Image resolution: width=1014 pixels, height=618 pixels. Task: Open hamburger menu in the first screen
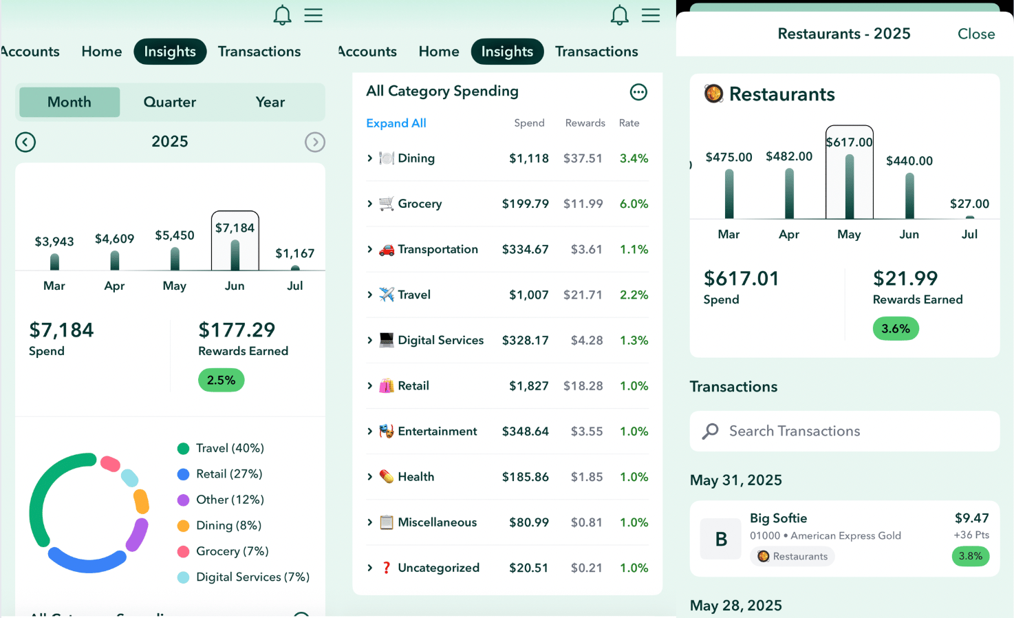314,15
